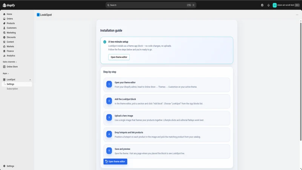Select the Finance bank icon
The height and width of the screenshot is (170, 302).
[4, 51]
